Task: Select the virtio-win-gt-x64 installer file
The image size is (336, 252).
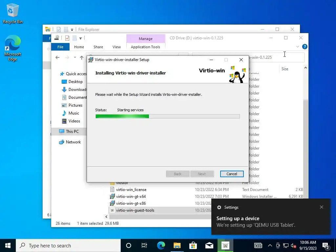Action: click(131, 197)
